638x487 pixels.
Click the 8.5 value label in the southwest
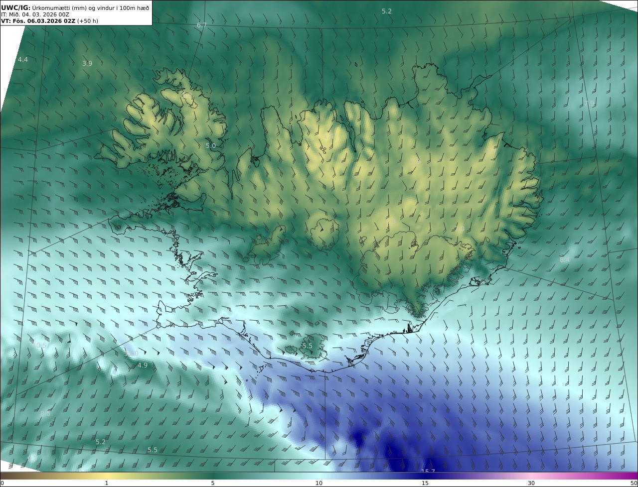[x=45, y=413]
